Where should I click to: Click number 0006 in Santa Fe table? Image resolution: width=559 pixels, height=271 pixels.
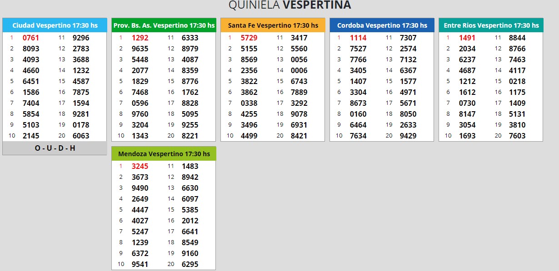pyautogui.click(x=299, y=70)
